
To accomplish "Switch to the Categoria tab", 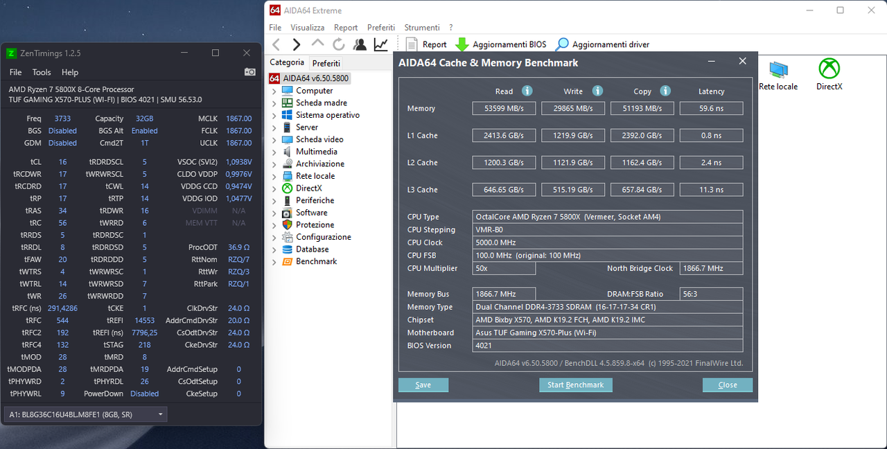I will (x=287, y=62).
